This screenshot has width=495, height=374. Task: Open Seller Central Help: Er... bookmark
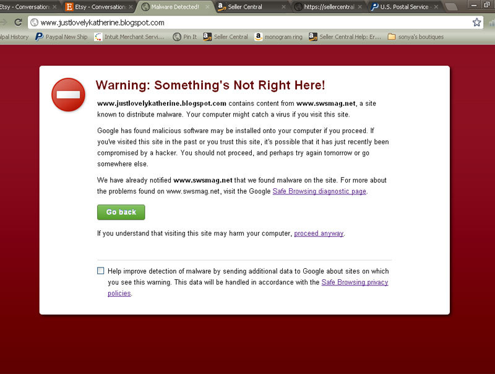345,37
